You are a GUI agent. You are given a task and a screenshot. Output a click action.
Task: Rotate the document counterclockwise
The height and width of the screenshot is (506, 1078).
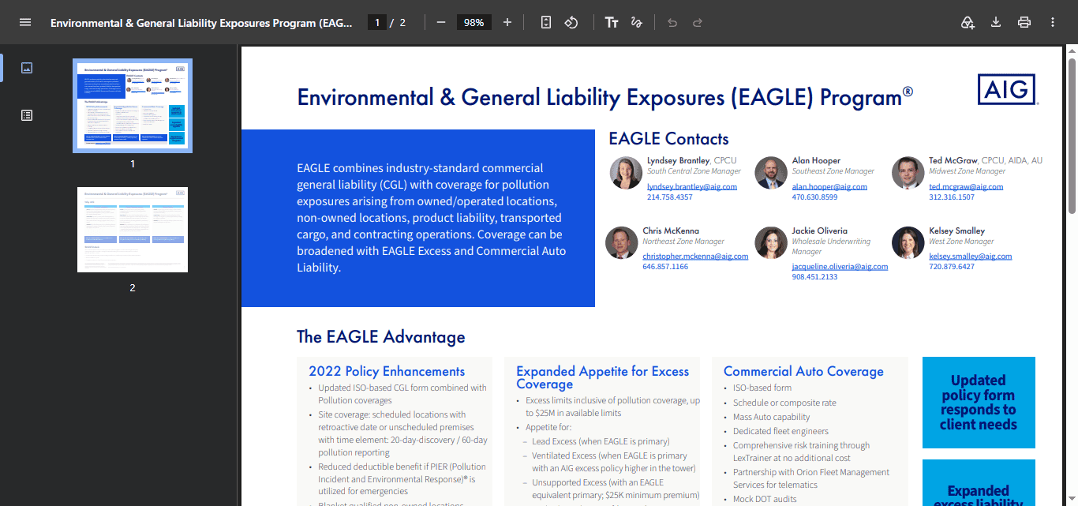pos(571,22)
